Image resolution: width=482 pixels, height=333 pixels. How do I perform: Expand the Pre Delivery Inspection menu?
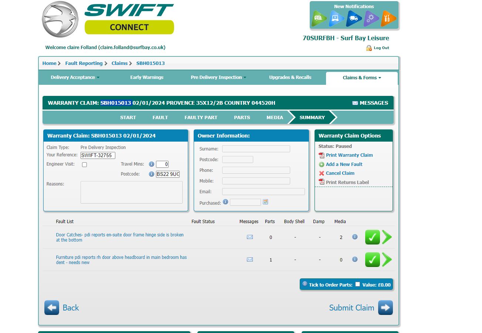(x=218, y=77)
